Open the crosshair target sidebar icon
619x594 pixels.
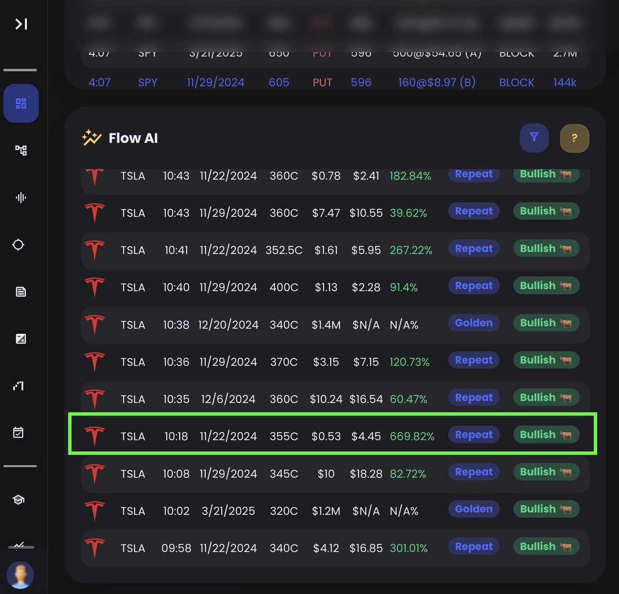click(x=19, y=244)
